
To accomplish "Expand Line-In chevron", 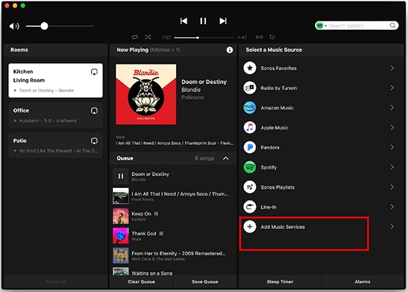I will (x=392, y=207).
